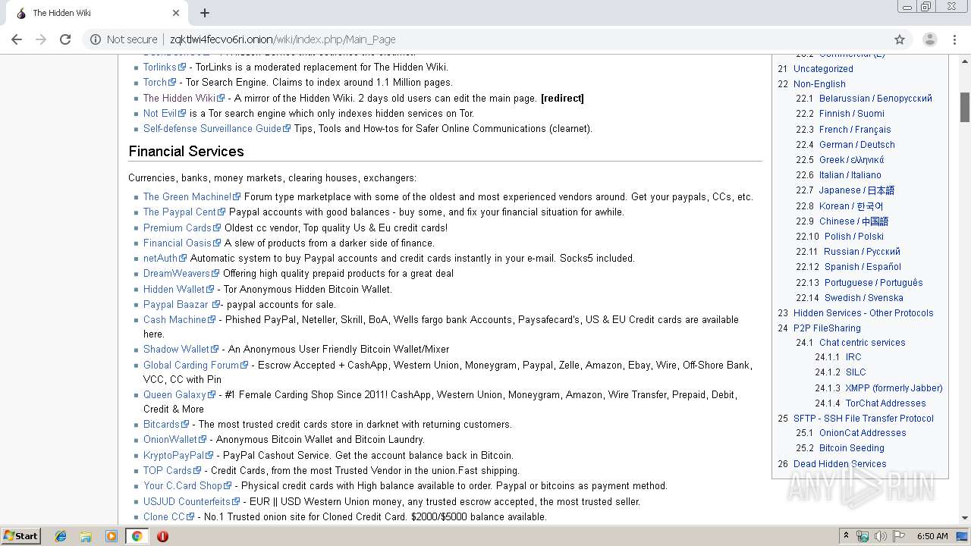Select Chrome icon in taskbar

click(137, 536)
